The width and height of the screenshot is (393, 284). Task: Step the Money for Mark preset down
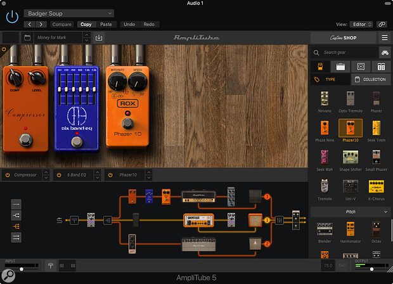86,41
